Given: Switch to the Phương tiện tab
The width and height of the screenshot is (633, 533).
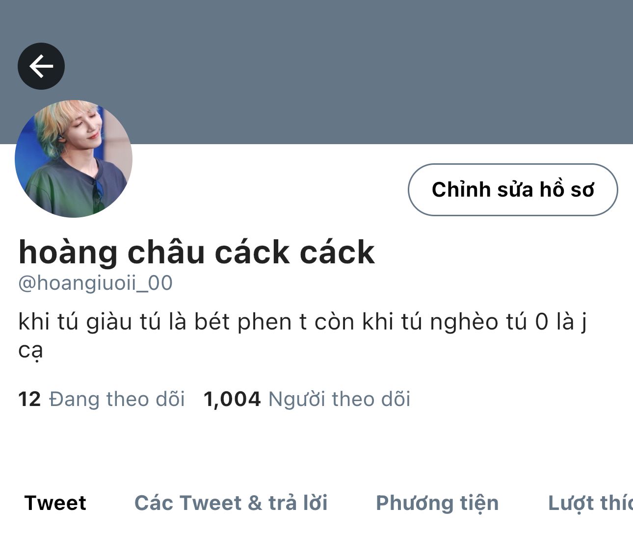Looking at the screenshot, I should pos(437,504).
